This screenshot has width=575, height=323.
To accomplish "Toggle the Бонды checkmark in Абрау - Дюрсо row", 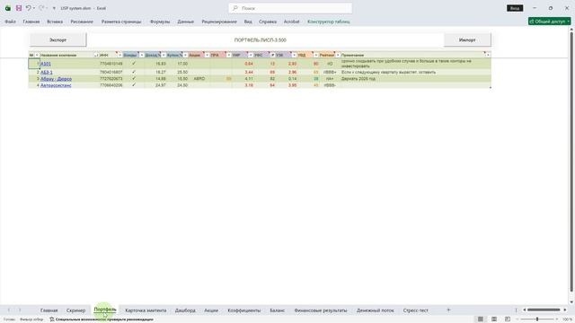I will click(x=134, y=78).
